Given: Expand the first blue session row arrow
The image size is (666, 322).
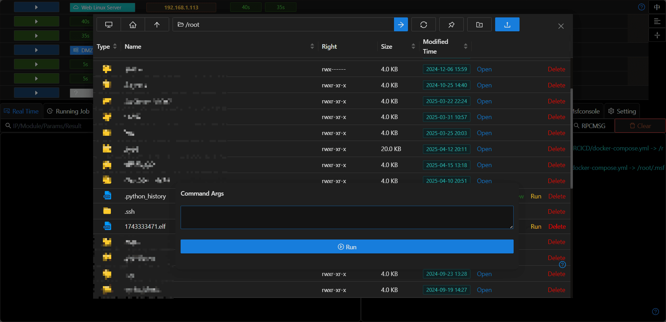Looking at the screenshot, I should click(x=36, y=7).
